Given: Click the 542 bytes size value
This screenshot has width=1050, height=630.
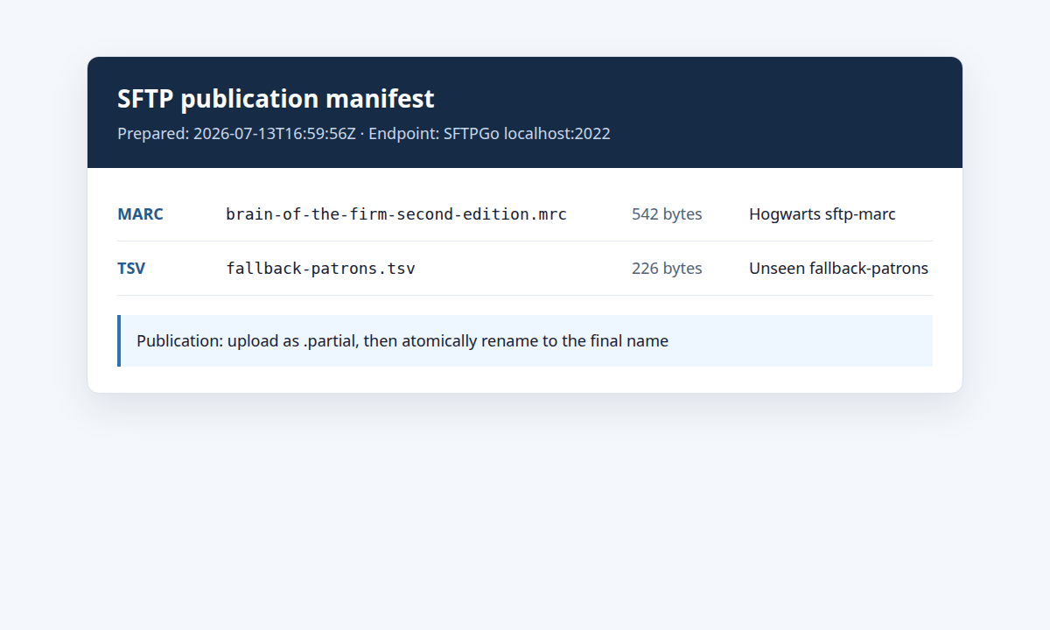Looking at the screenshot, I should click(667, 214).
